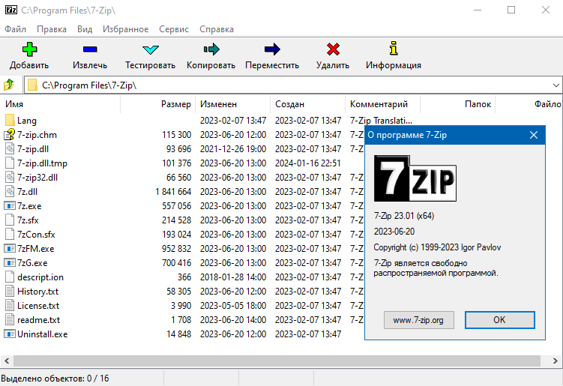
Task: Open the Вид menu
Action: (85, 29)
